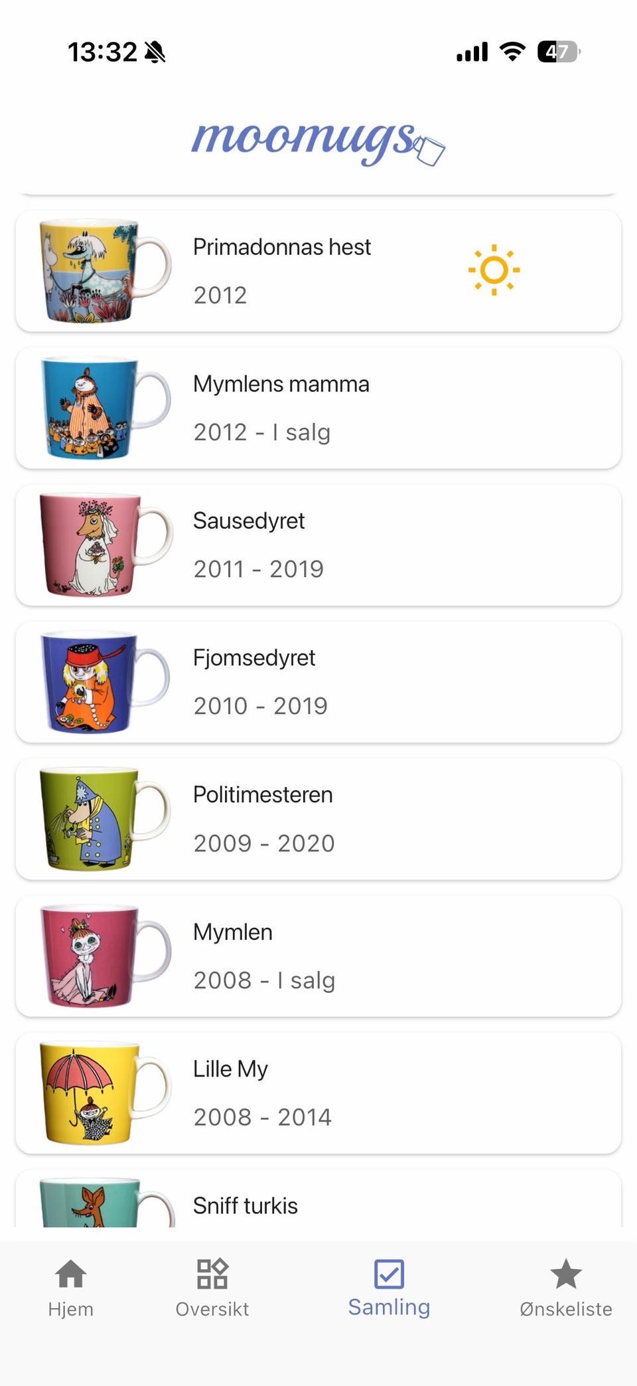This screenshot has height=1386, width=637.
Task: Tap the battery indicator in status bar
Action: tap(559, 51)
